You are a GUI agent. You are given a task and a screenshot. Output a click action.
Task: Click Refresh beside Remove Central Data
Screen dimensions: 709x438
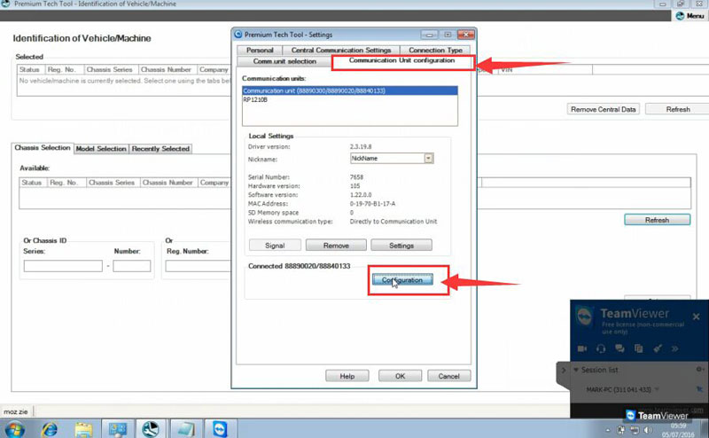(678, 109)
